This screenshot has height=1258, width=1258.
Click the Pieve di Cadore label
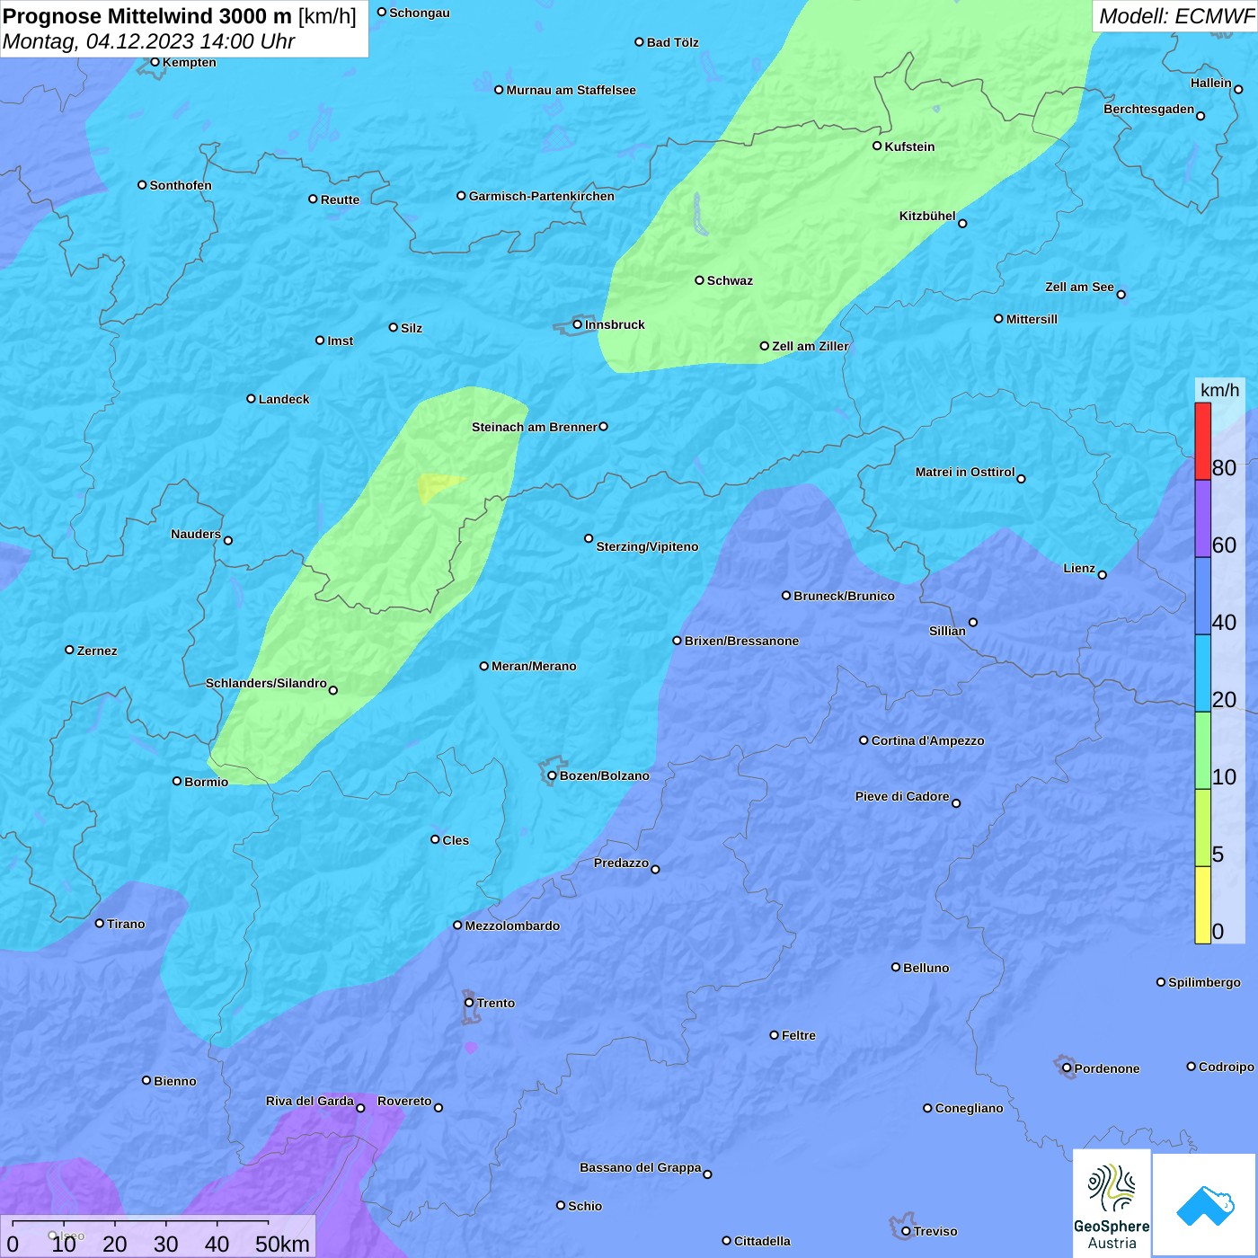pyautogui.click(x=902, y=796)
